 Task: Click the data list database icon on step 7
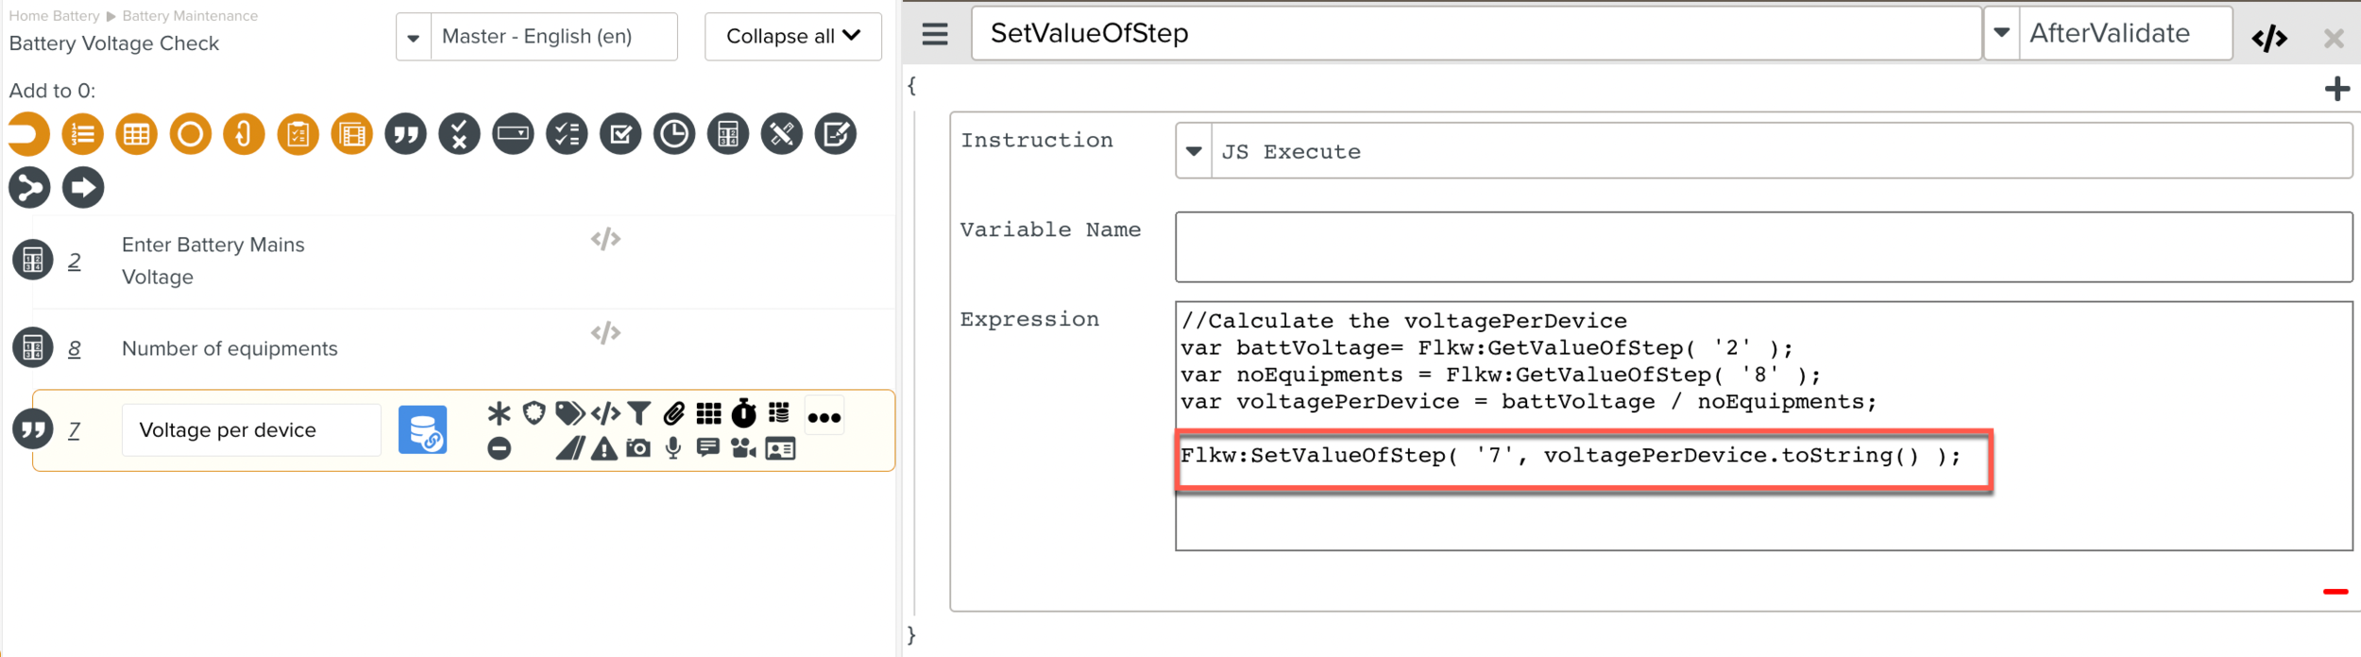(x=779, y=413)
